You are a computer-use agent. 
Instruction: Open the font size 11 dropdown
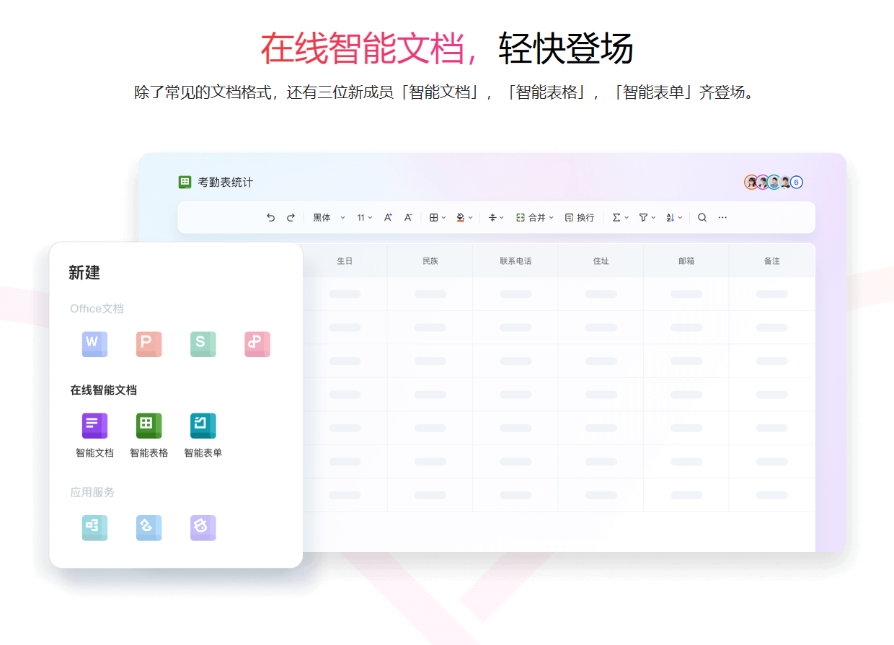(366, 217)
